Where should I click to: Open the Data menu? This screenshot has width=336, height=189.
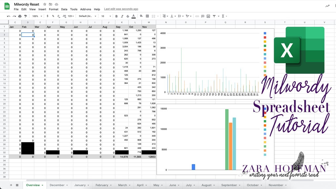click(64, 9)
